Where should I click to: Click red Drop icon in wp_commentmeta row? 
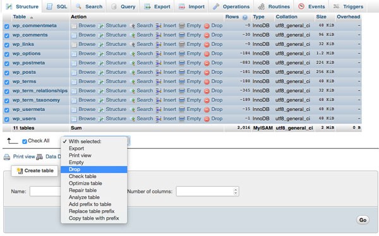click(x=207, y=26)
